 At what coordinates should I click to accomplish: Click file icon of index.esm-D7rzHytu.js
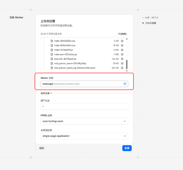(x=52, y=54)
